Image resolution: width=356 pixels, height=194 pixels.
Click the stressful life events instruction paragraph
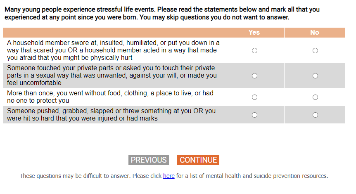tap(162, 14)
